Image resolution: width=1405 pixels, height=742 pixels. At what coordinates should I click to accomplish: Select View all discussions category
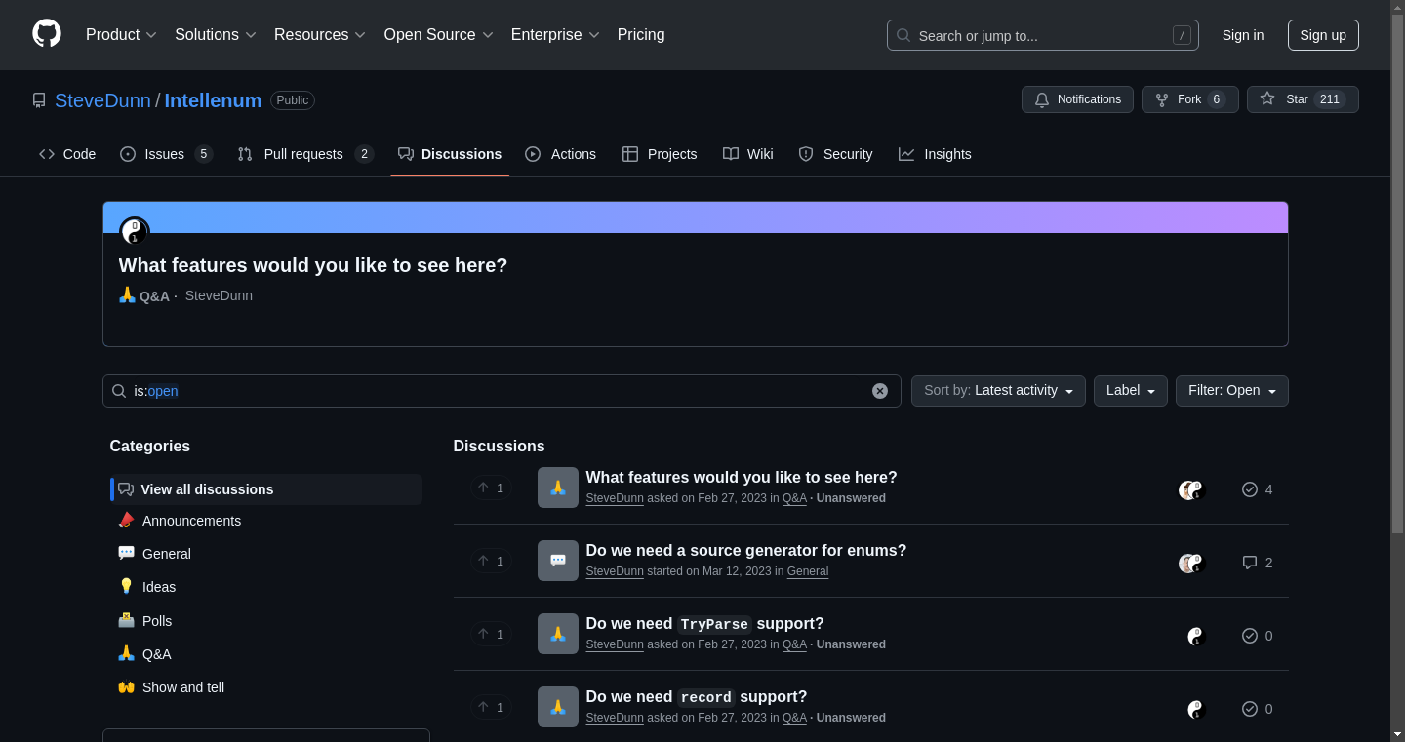click(266, 489)
